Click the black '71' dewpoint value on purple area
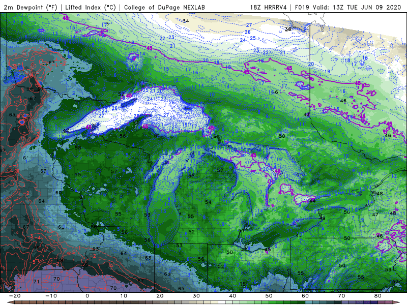 36,282
